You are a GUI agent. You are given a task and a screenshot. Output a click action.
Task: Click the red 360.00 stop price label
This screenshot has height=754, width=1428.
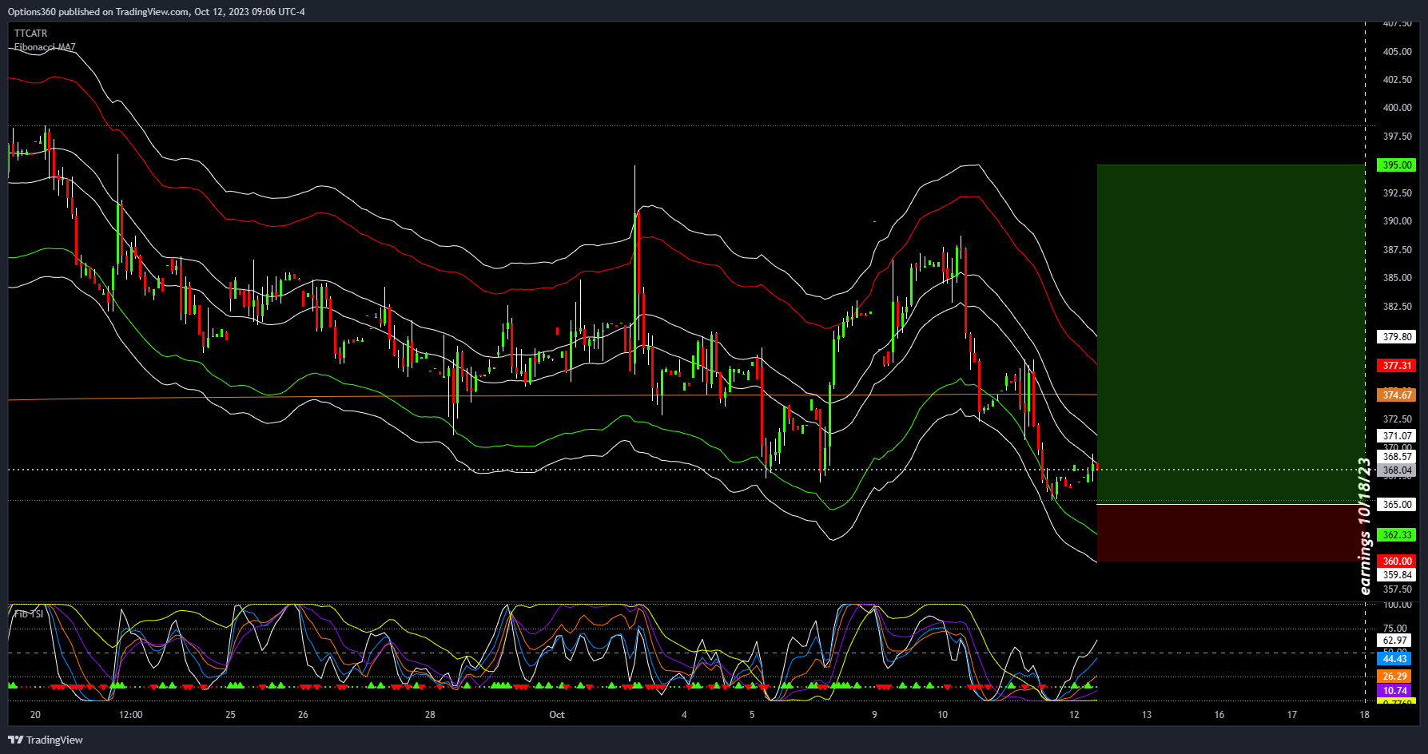pos(1397,562)
